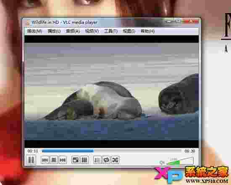Open the 播放(L) playback menu

pyautogui.click(x=54, y=31)
